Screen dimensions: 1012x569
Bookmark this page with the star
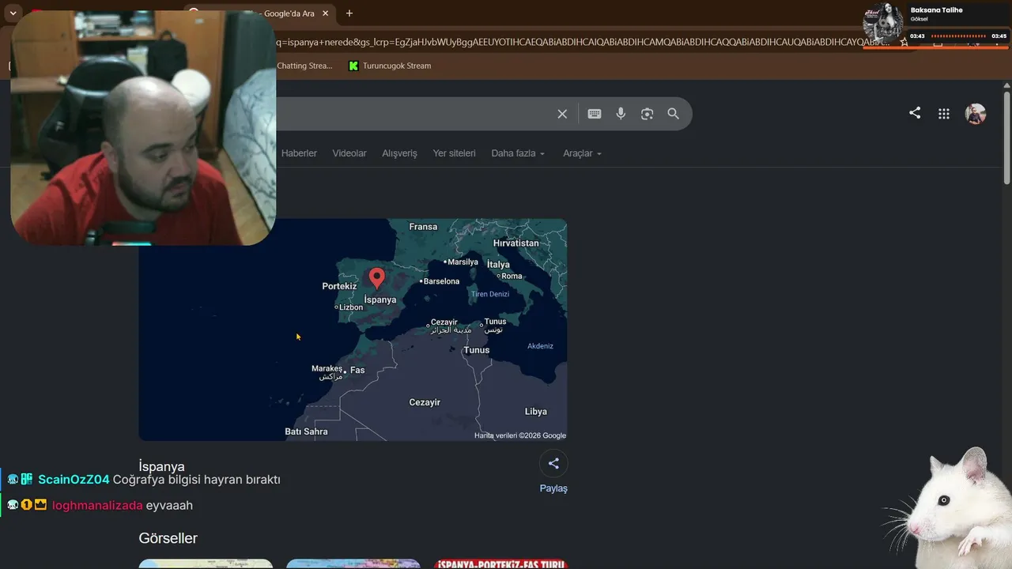coord(904,43)
